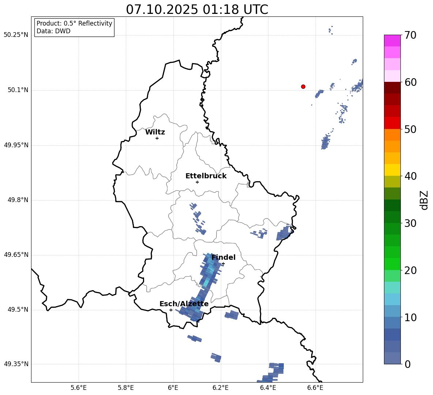This screenshot has height=395, width=433.
Task: Click the dBZ colorbar axis label
Action: tap(424, 200)
